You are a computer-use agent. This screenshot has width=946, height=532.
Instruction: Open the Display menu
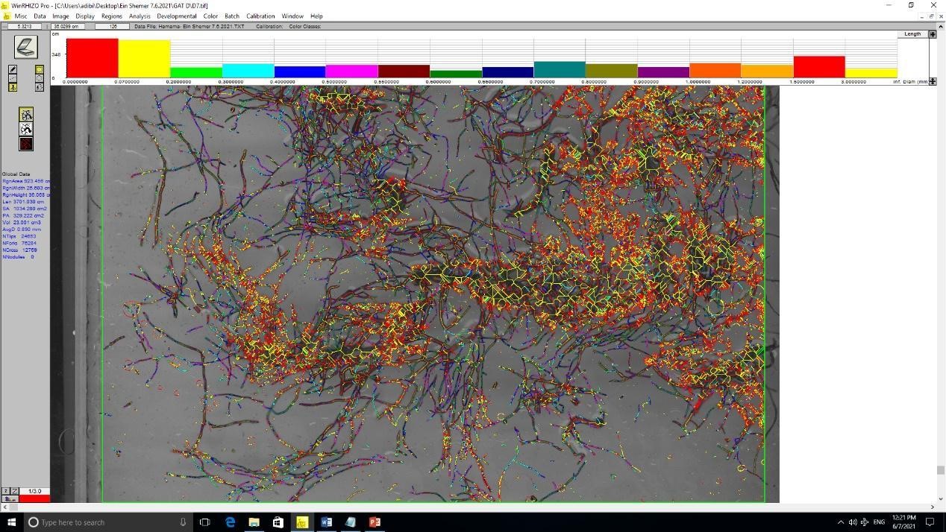[x=85, y=16]
